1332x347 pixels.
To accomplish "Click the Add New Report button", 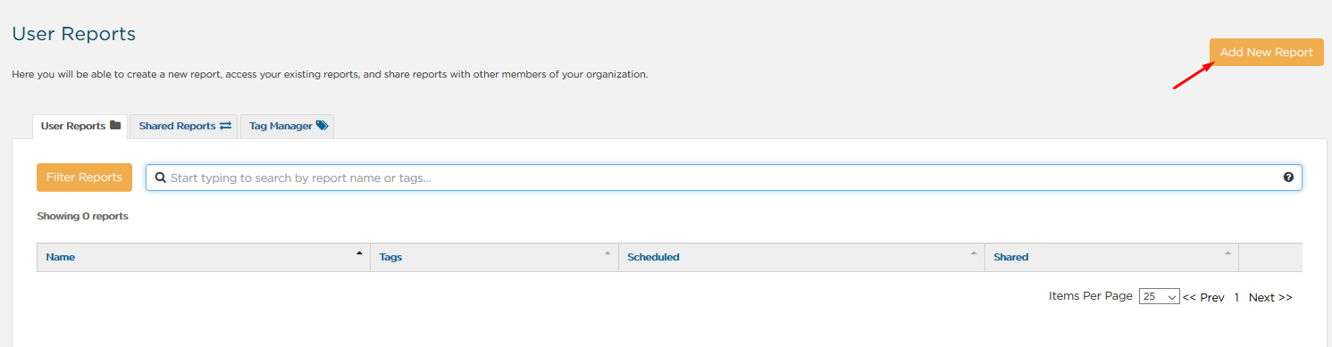I will click(x=1266, y=53).
